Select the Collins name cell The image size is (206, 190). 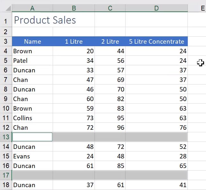33,118
